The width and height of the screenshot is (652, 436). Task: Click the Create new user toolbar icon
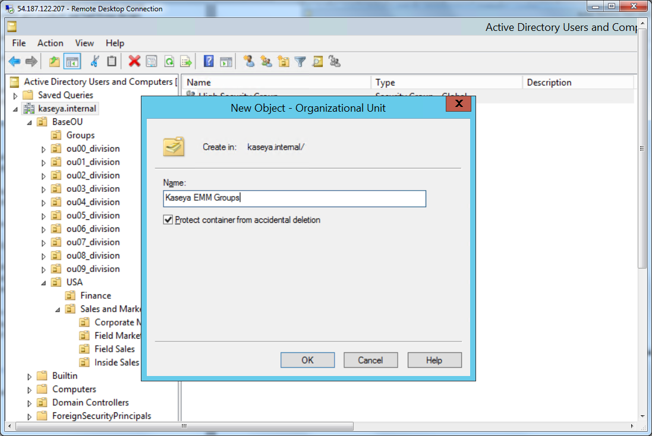click(249, 61)
